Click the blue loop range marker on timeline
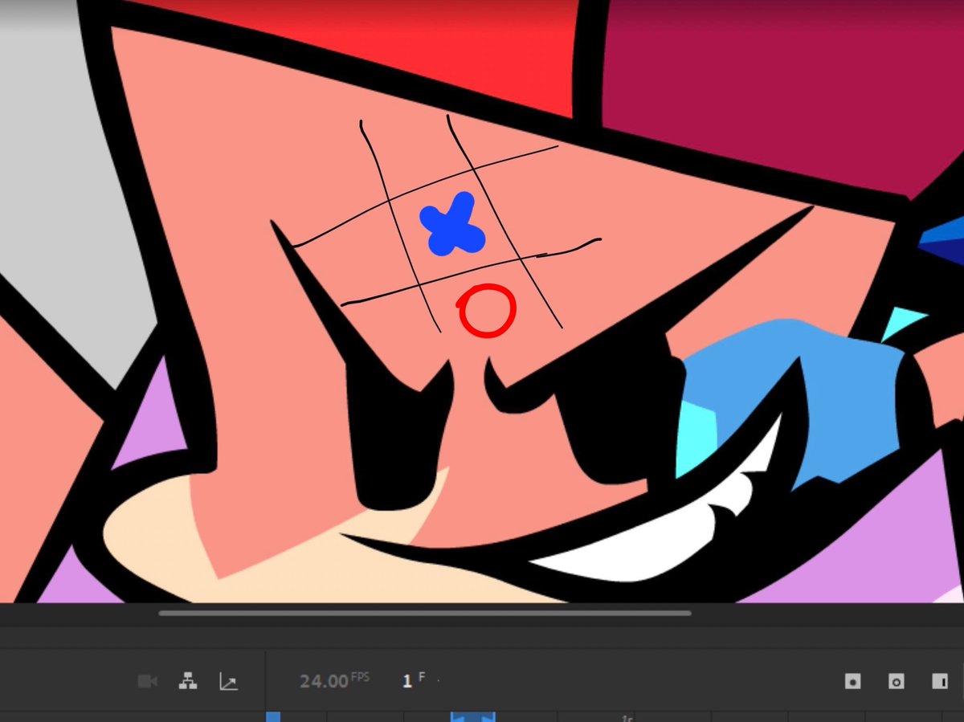 click(x=472, y=716)
